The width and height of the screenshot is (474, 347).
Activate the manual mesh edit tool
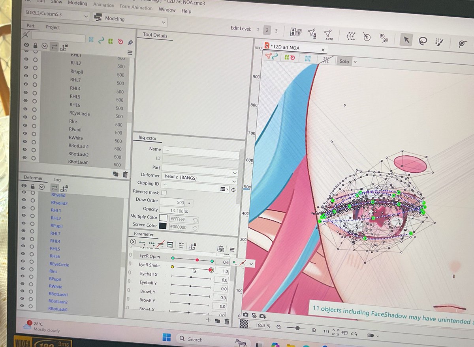pos(312,34)
